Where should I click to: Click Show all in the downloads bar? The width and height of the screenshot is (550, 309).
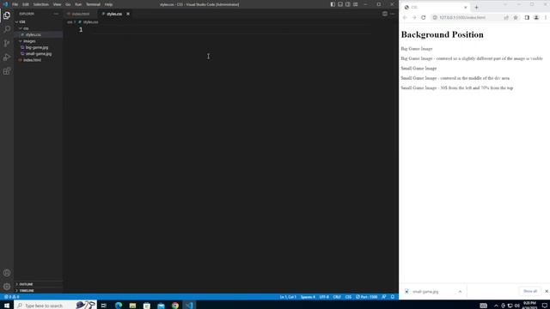pos(530,291)
